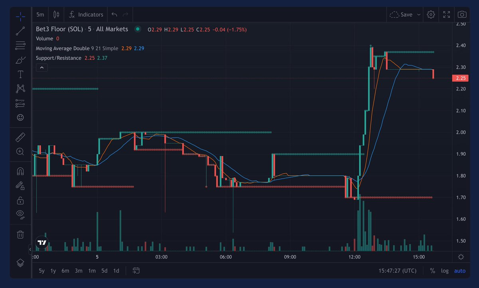Click the current price label 2.25
The height and width of the screenshot is (288, 479).
[461, 78]
